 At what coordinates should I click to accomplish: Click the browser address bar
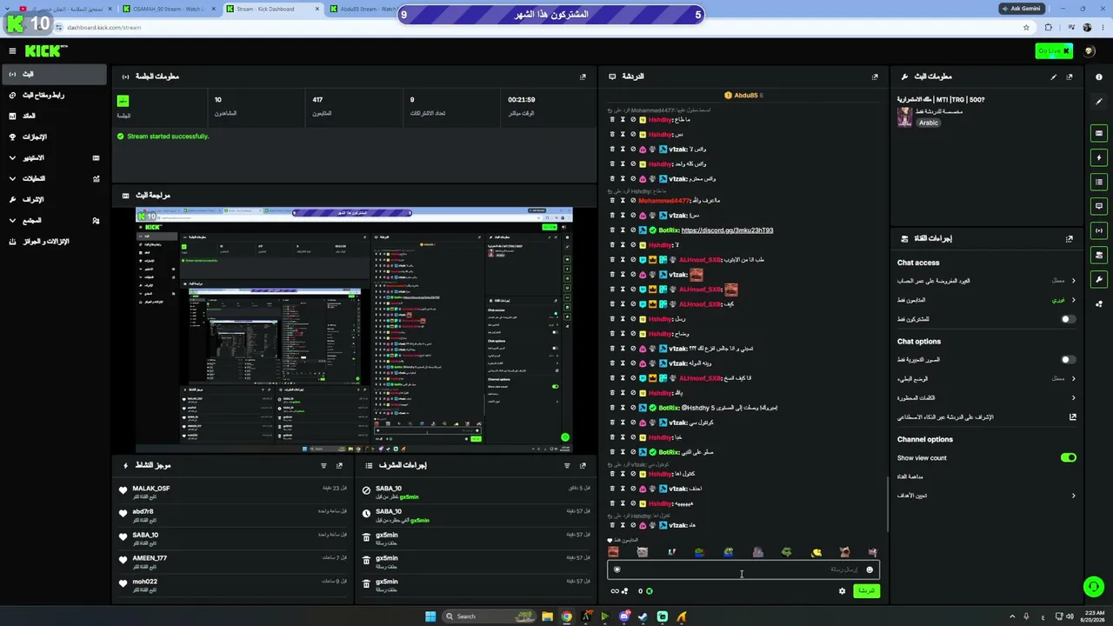coord(539,27)
